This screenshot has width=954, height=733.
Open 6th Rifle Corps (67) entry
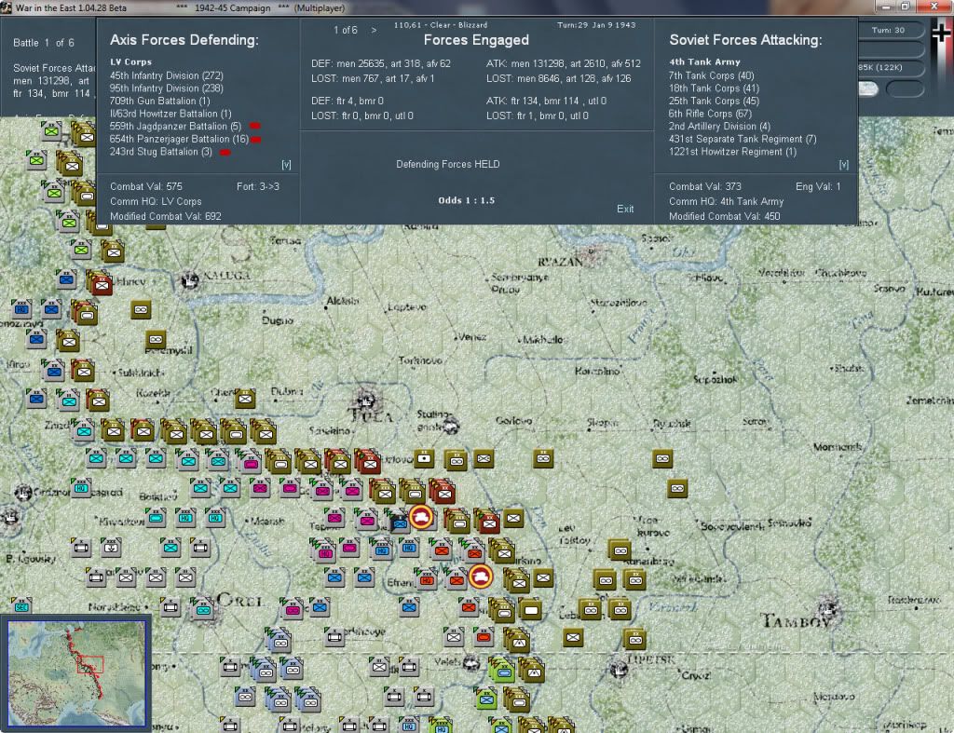pyautogui.click(x=710, y=114)
